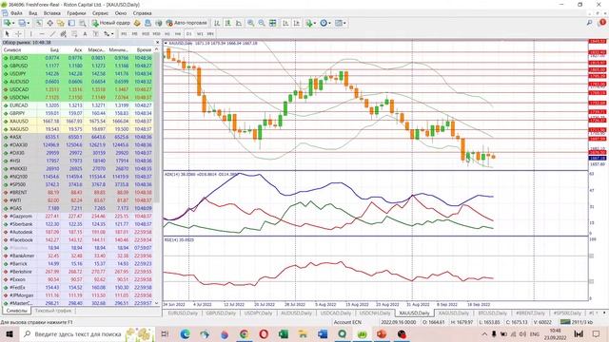Open the Вставка menu
Viewport: 609px width, 342px height.
[51, 13]
